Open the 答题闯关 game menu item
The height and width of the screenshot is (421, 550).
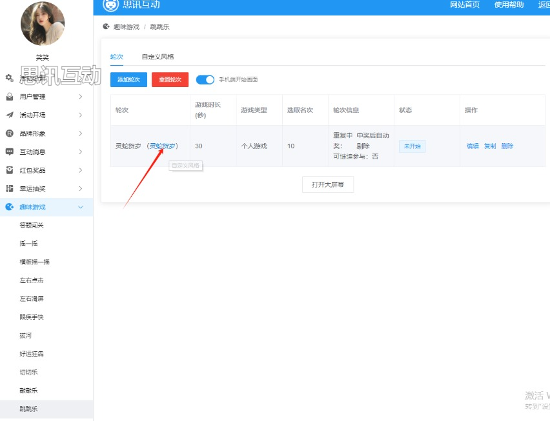pyautogui.click(x=32, y=225)
